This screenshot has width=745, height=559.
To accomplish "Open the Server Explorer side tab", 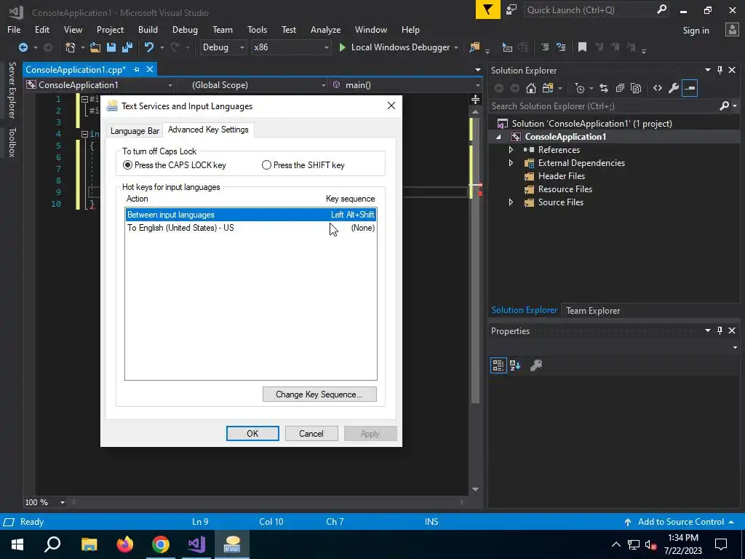I will click(12, 90).
